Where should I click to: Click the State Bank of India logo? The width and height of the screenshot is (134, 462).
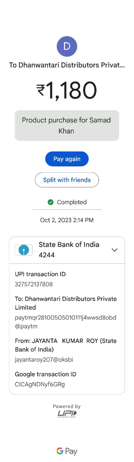(x=24, y=250)
